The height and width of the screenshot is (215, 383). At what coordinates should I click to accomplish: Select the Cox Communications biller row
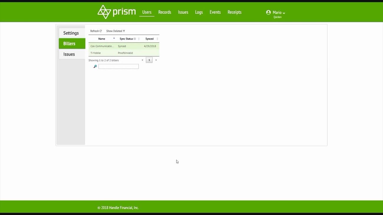click(x=124, y=46)
